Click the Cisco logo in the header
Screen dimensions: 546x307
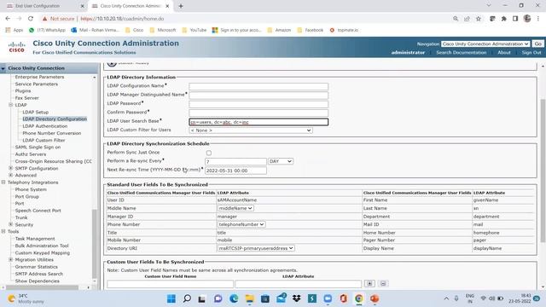pyautogui.click(x=17, y=47)
